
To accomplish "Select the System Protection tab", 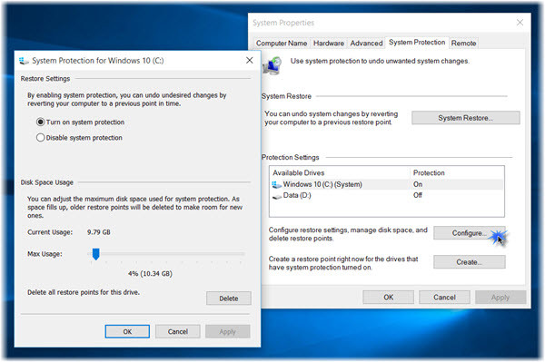I will click(x=417, y=43).
